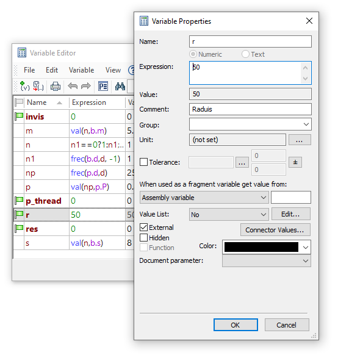
Task: Enable the Tolerance checkbox
Action: coord(143,162)
